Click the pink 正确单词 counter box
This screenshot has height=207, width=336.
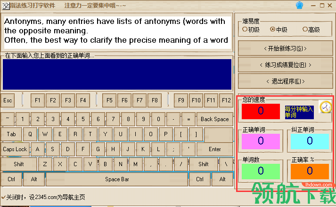pyautogui.click(x=261, y=141)
